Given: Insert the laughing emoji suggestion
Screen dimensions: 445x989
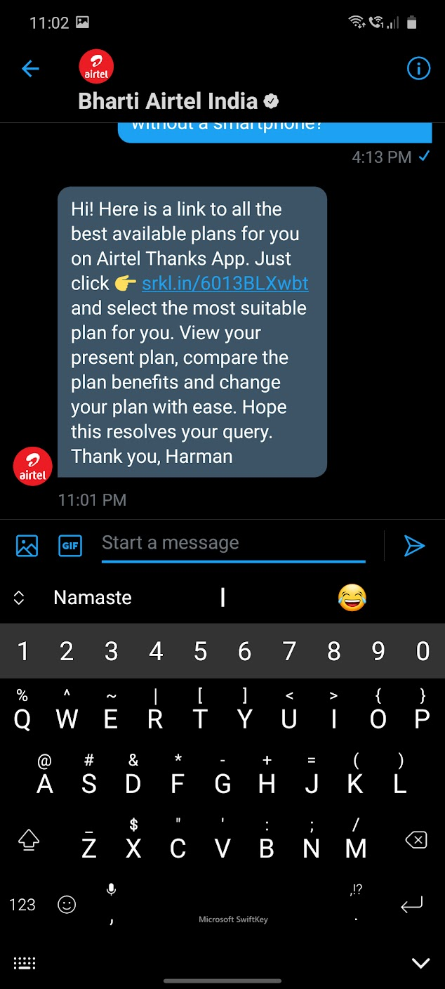Looking at the screenshot, I should pyautogui.click(x=352, y=598).
